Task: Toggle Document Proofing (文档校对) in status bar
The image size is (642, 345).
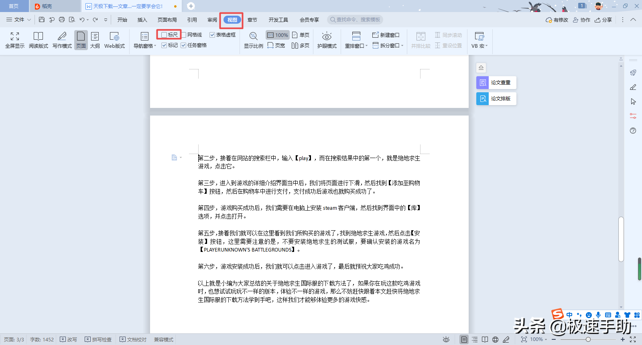Action: point(133,339)
